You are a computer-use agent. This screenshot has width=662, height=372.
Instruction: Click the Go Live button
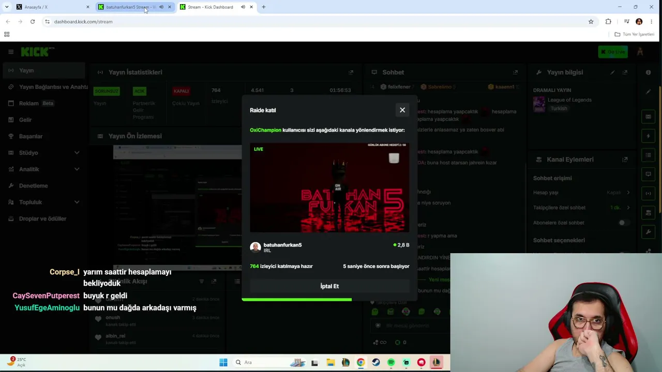click(613, 52)
